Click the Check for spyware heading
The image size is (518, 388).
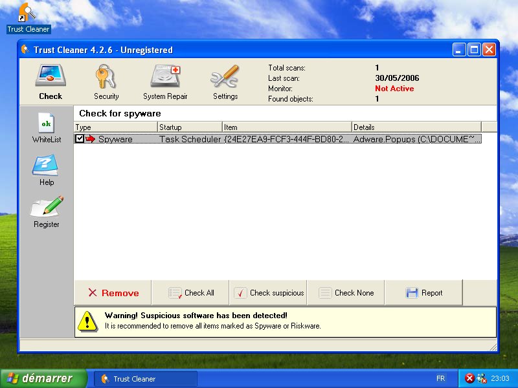click(x=120, y=114)
